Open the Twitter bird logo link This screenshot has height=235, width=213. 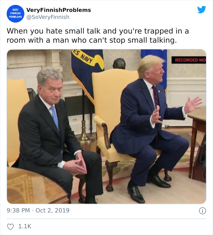pos(201,10)
